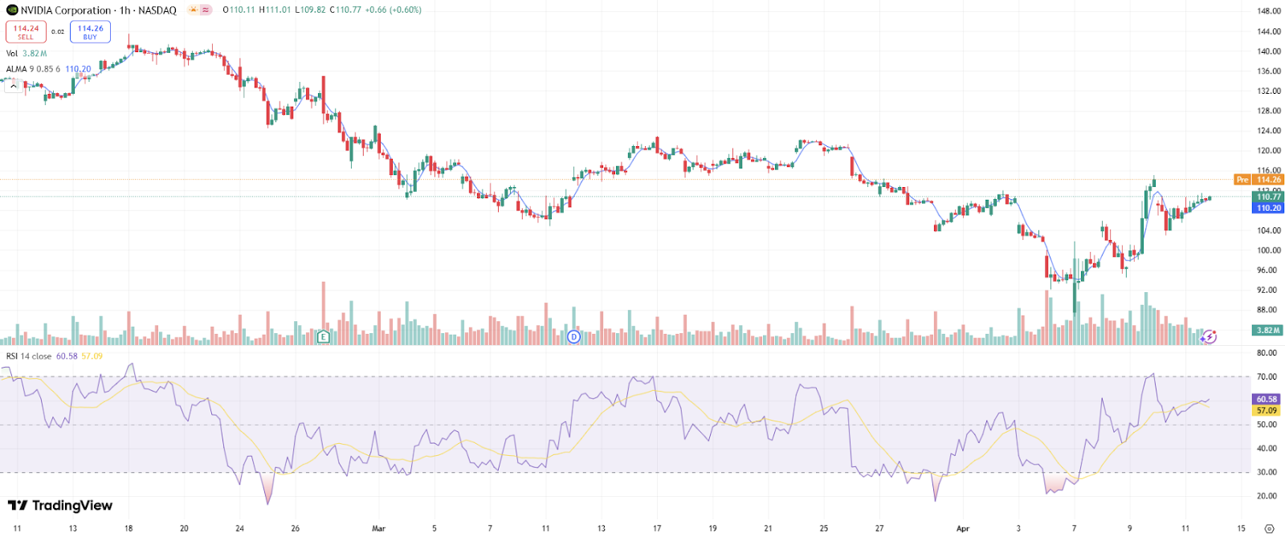Collapse the indicator legend with the chevron
This screenshot has height=537, width=1285.
pyautogui.click(x=14, y=84)
